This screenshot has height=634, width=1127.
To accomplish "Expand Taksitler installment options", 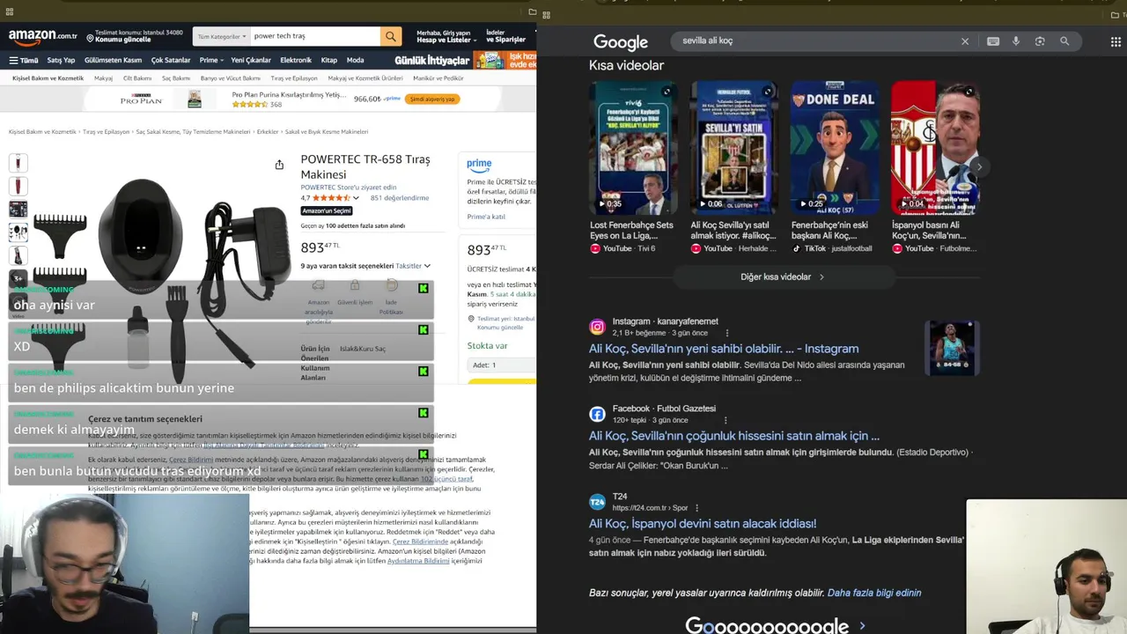I will tap(413, 266).
